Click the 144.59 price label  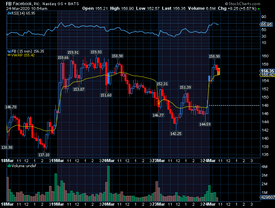pyautogui.click(x=205, y=124)
